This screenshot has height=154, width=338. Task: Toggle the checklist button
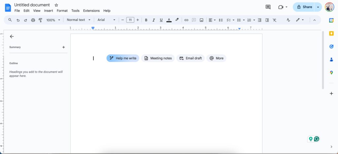(x=228, y=20)
